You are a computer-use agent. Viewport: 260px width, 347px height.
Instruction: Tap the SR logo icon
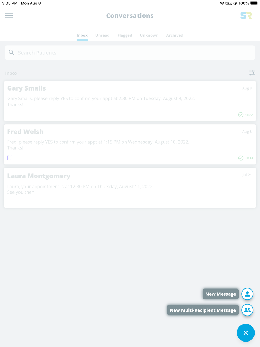point(246,16)
